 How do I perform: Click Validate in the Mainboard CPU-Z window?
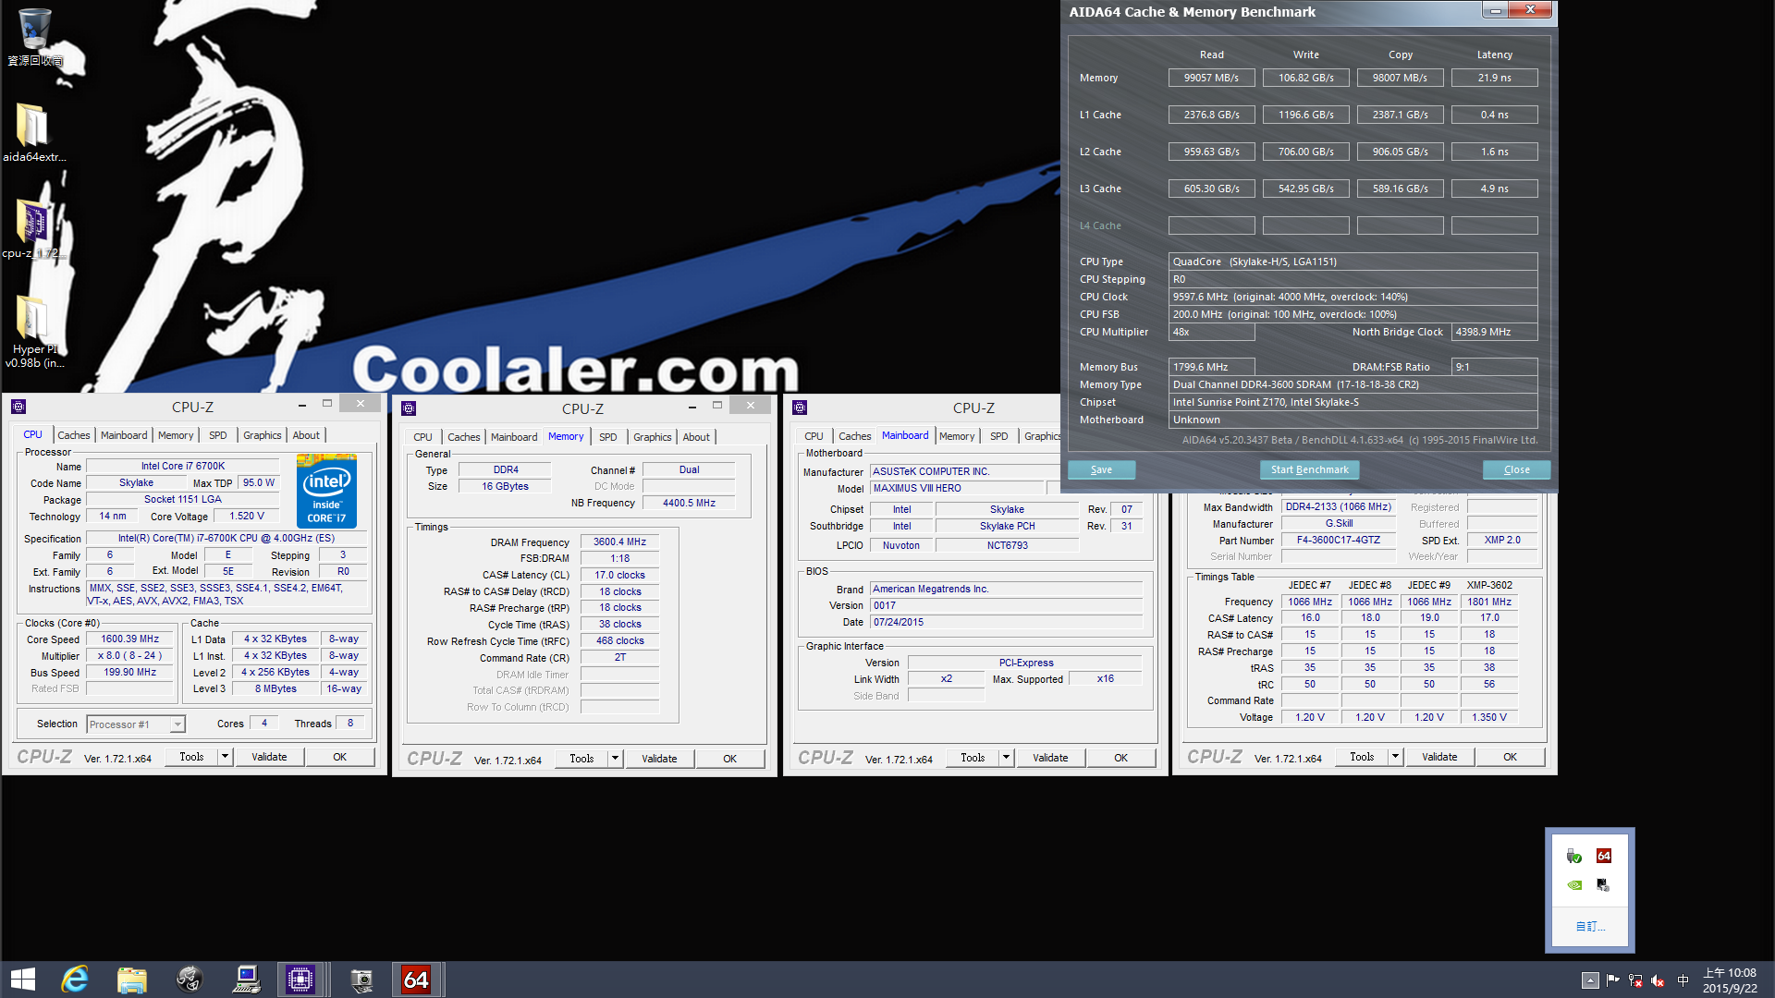pos(1050,758)
